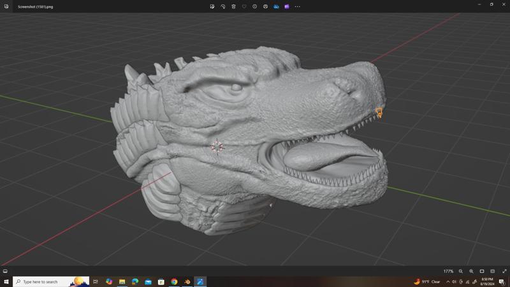The height and width of the screenshot is (287, 510).
Task: Zoom in with the plus magnifier icon
Action: click(471, 271)
